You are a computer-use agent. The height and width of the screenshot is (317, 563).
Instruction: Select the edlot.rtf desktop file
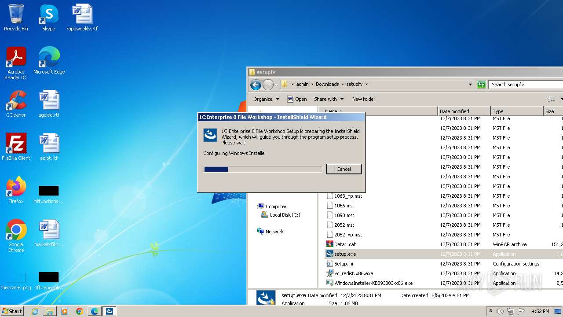[49, 147]
